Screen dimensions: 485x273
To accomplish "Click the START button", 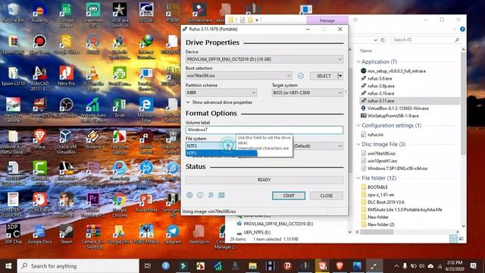I will click(289, 196).
